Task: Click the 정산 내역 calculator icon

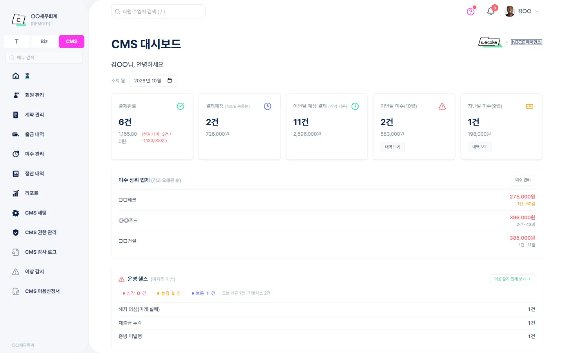Action: click(x=16, y=174)
